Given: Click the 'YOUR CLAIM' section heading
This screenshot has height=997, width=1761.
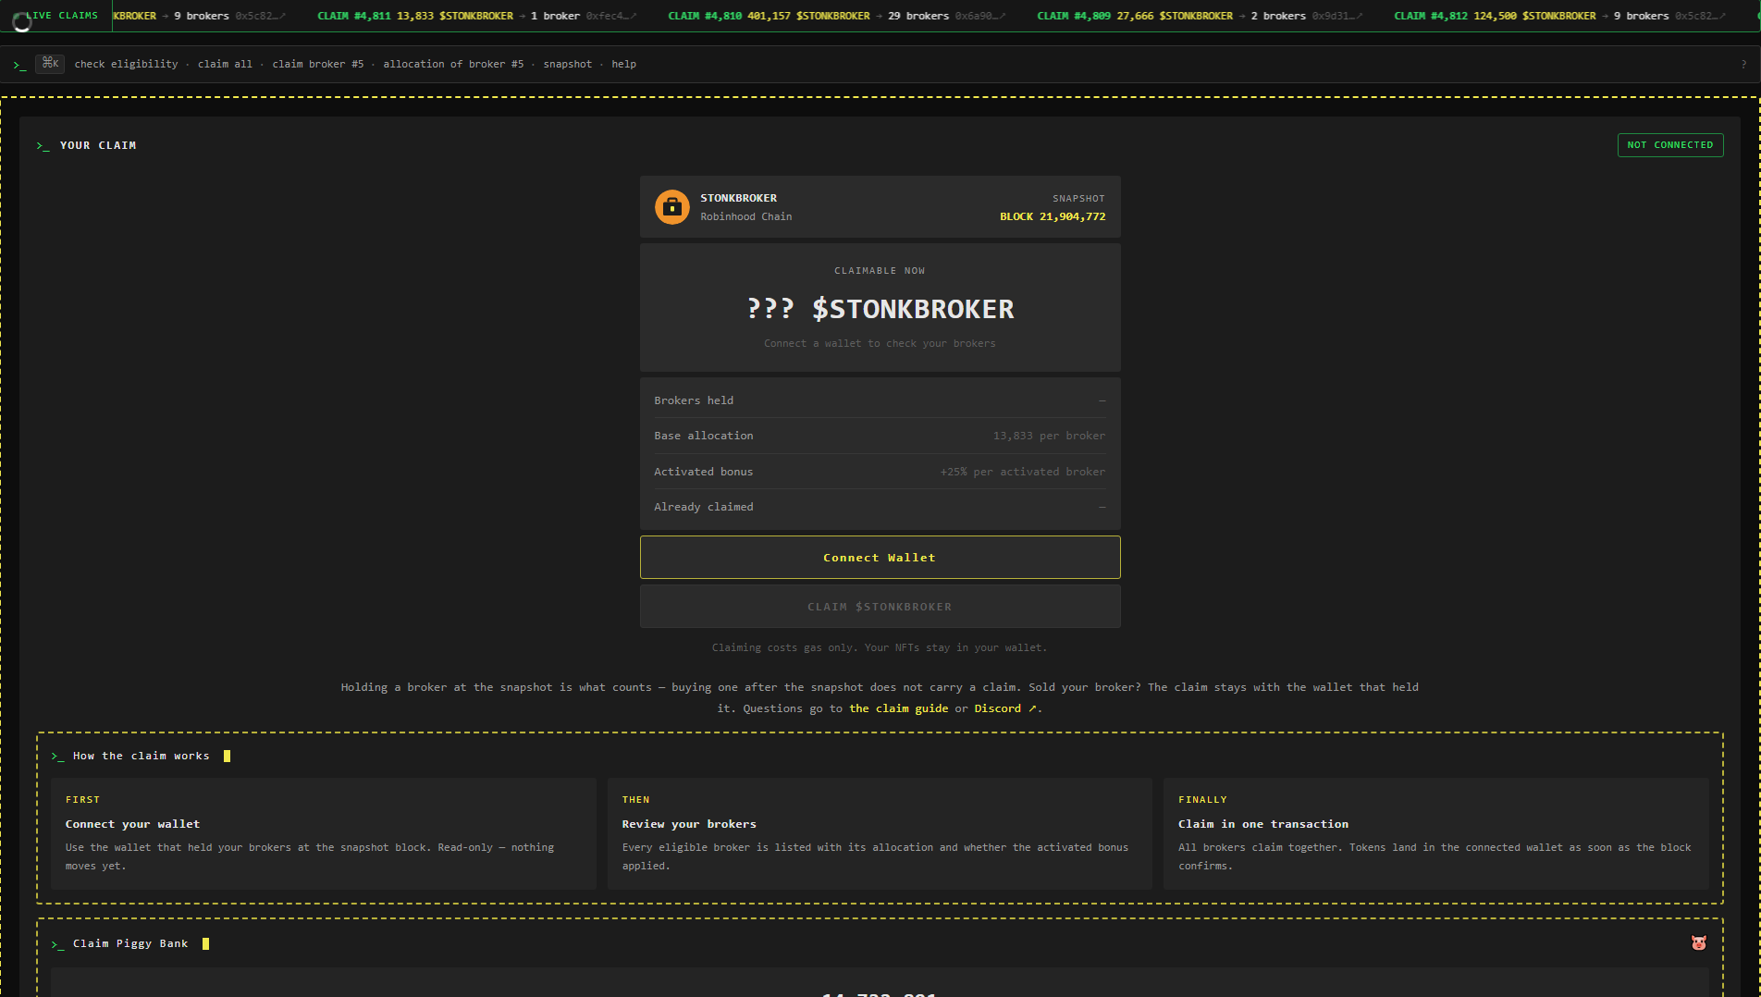Looking at the screenshot, I should click(98, 145).
